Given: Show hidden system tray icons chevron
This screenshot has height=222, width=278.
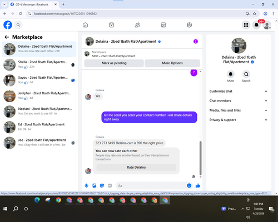Looking at the screenshot, I should [242, 209].
